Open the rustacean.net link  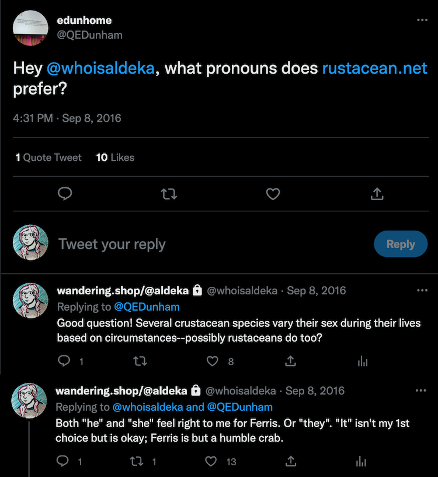(374, 68)
